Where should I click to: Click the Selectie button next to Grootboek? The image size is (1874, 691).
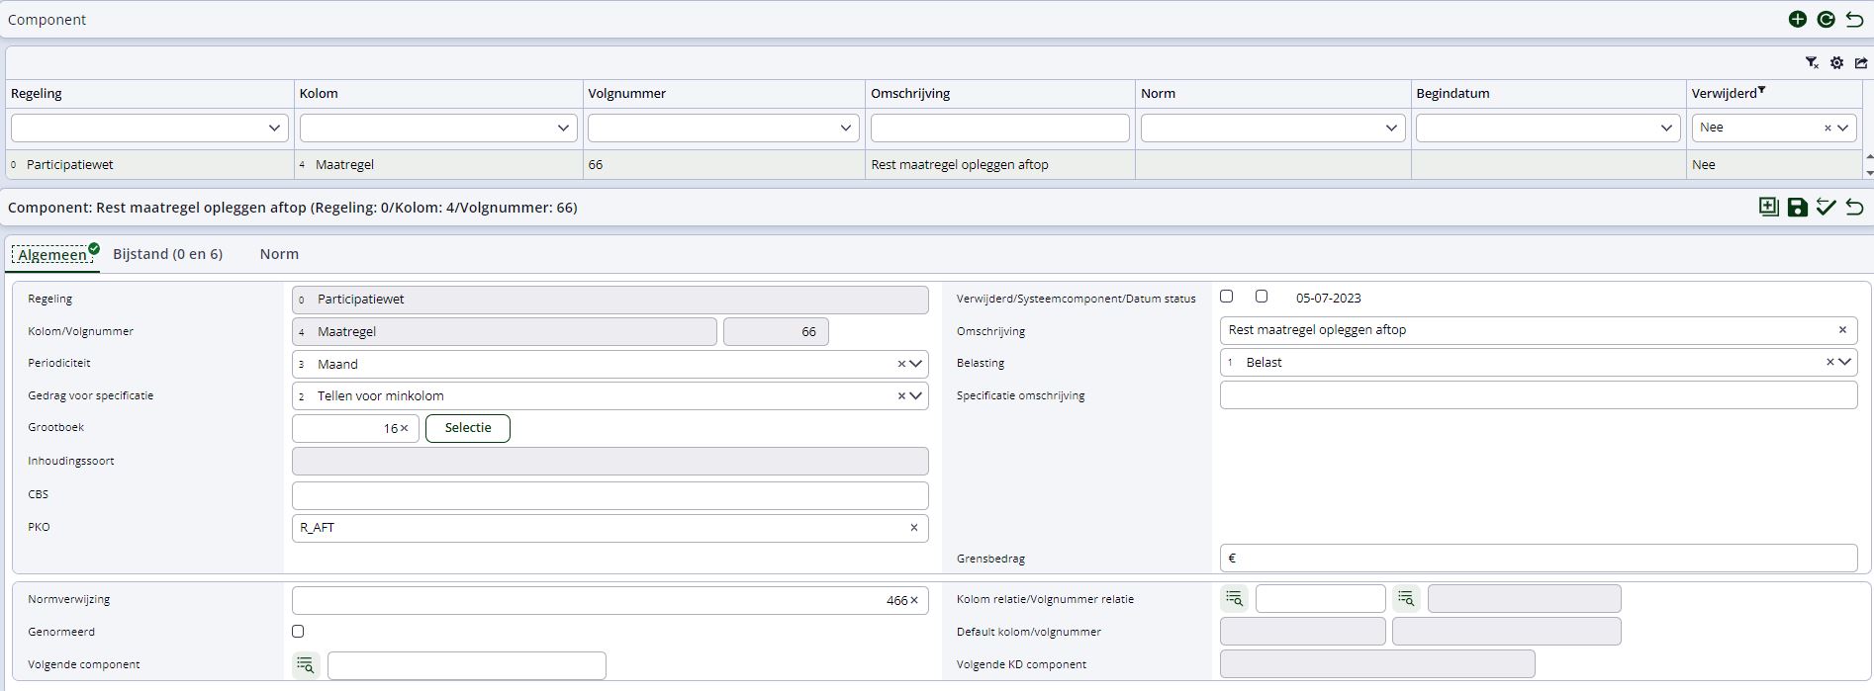468,428
